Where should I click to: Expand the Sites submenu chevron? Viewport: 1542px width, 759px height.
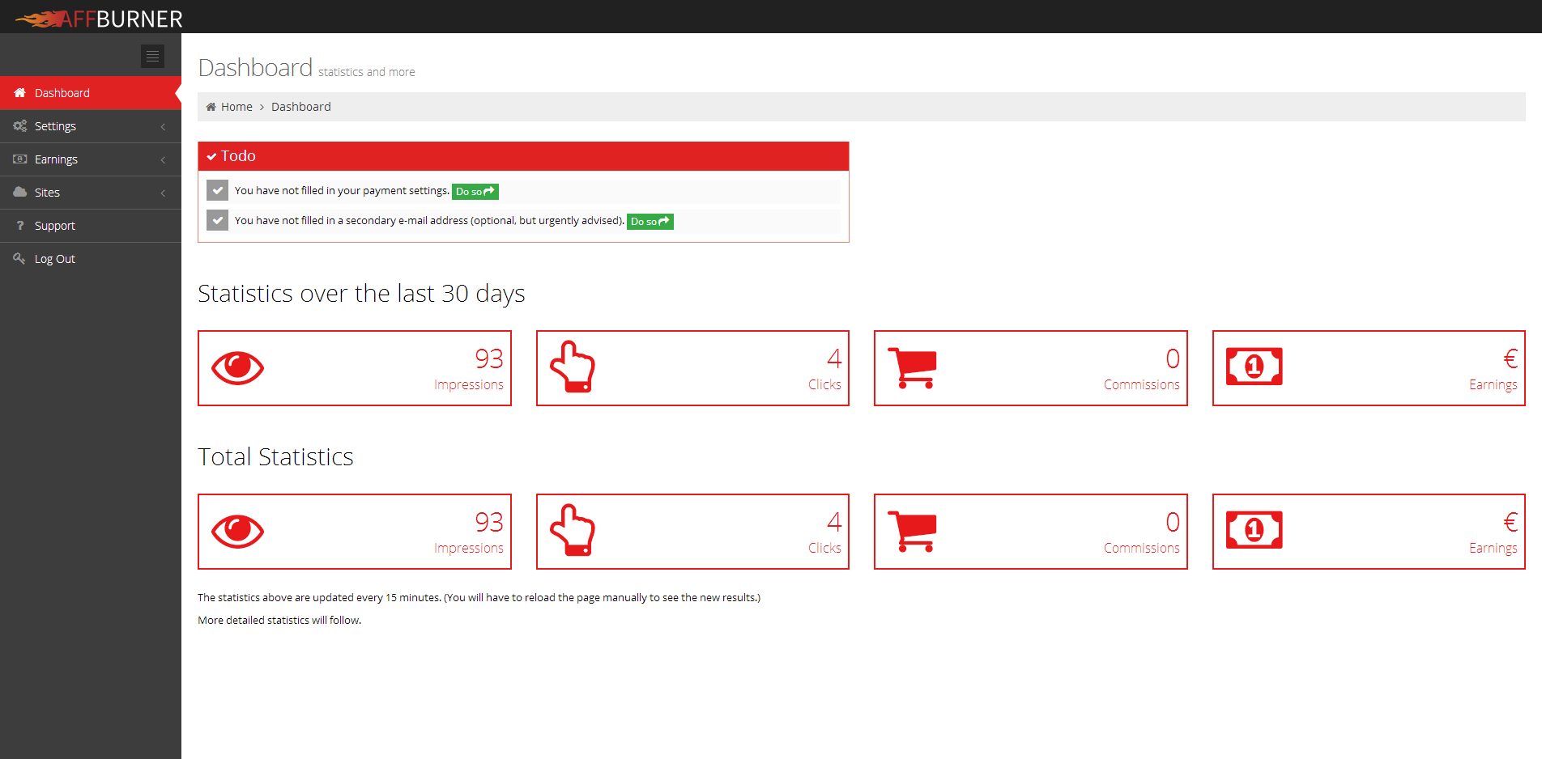click(163, 193)
